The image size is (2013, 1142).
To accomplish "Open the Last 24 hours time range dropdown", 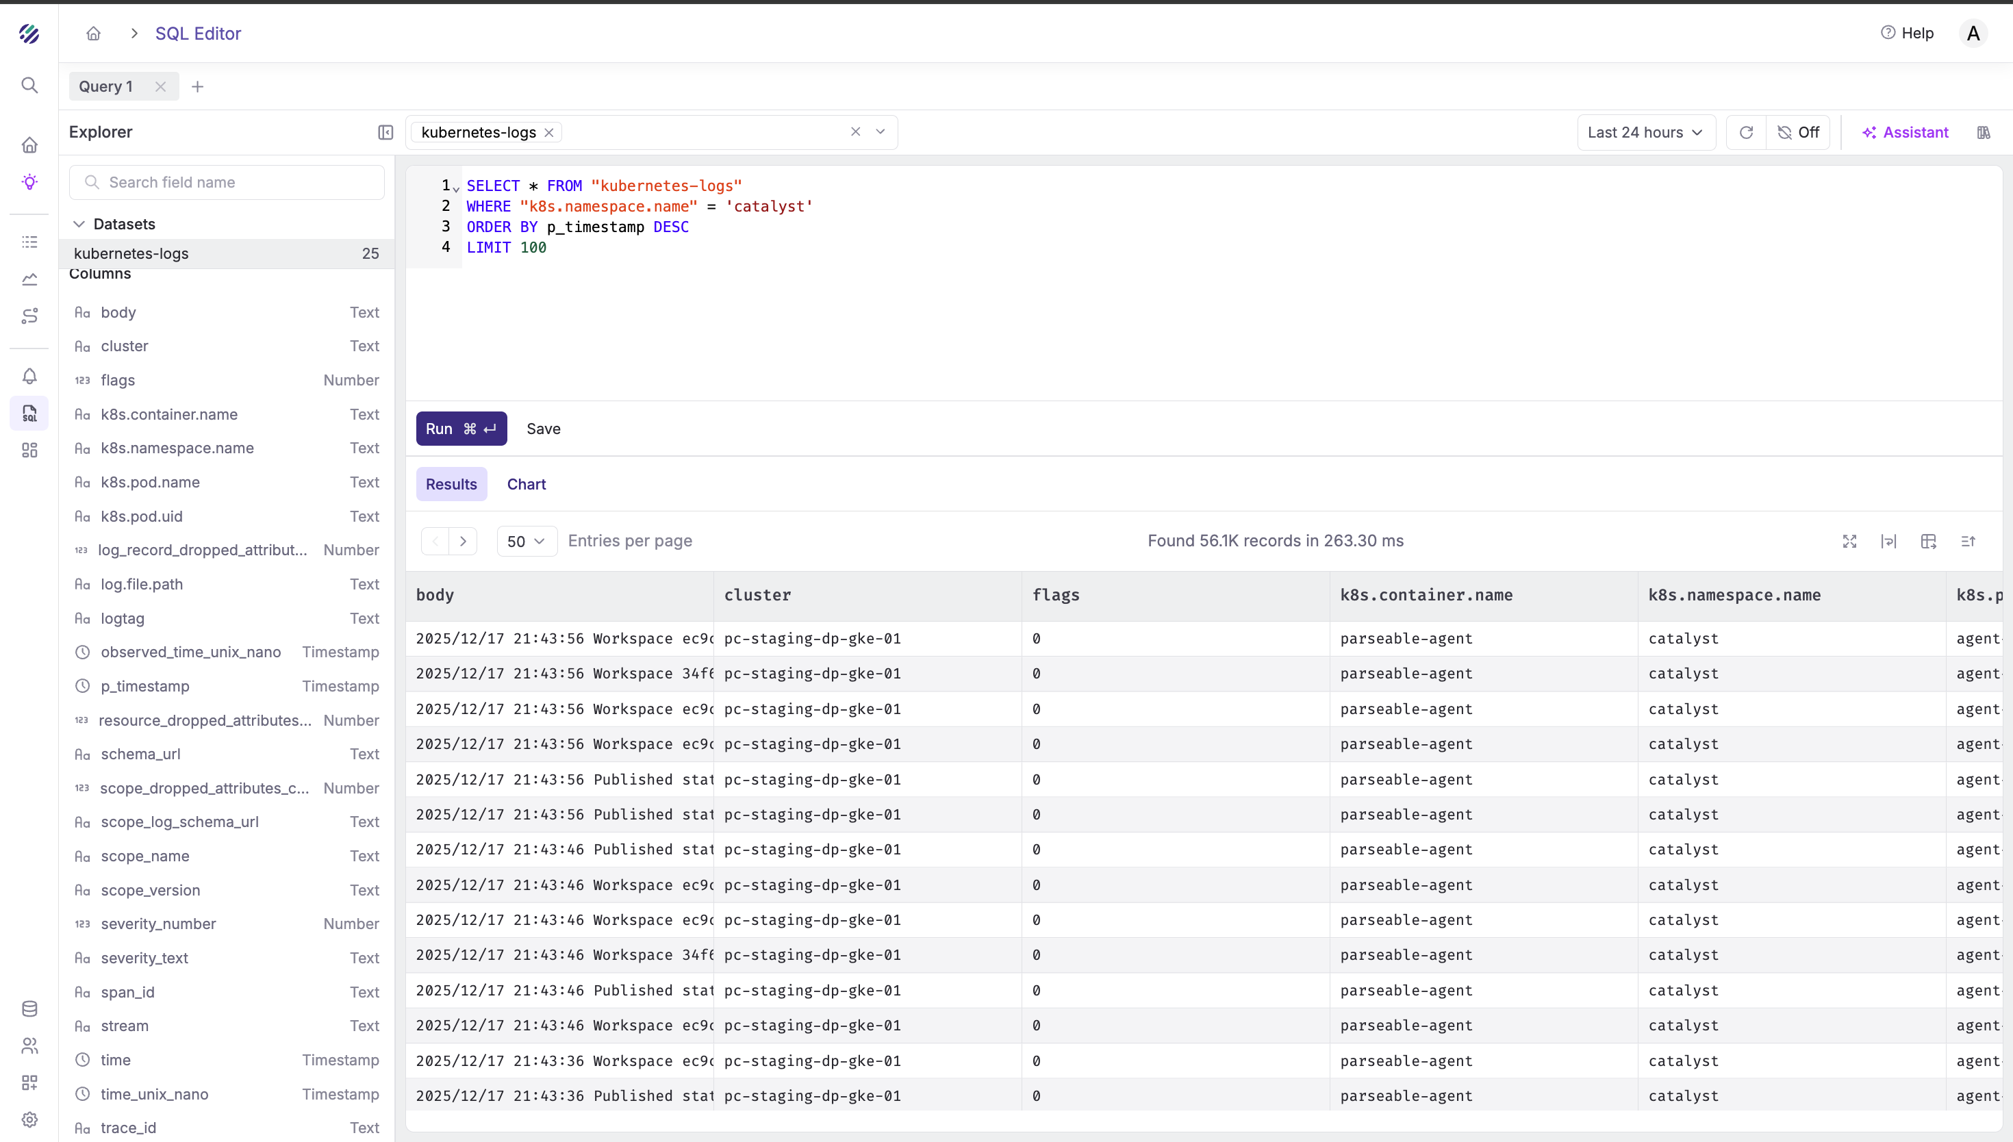I will point(1645,133).
